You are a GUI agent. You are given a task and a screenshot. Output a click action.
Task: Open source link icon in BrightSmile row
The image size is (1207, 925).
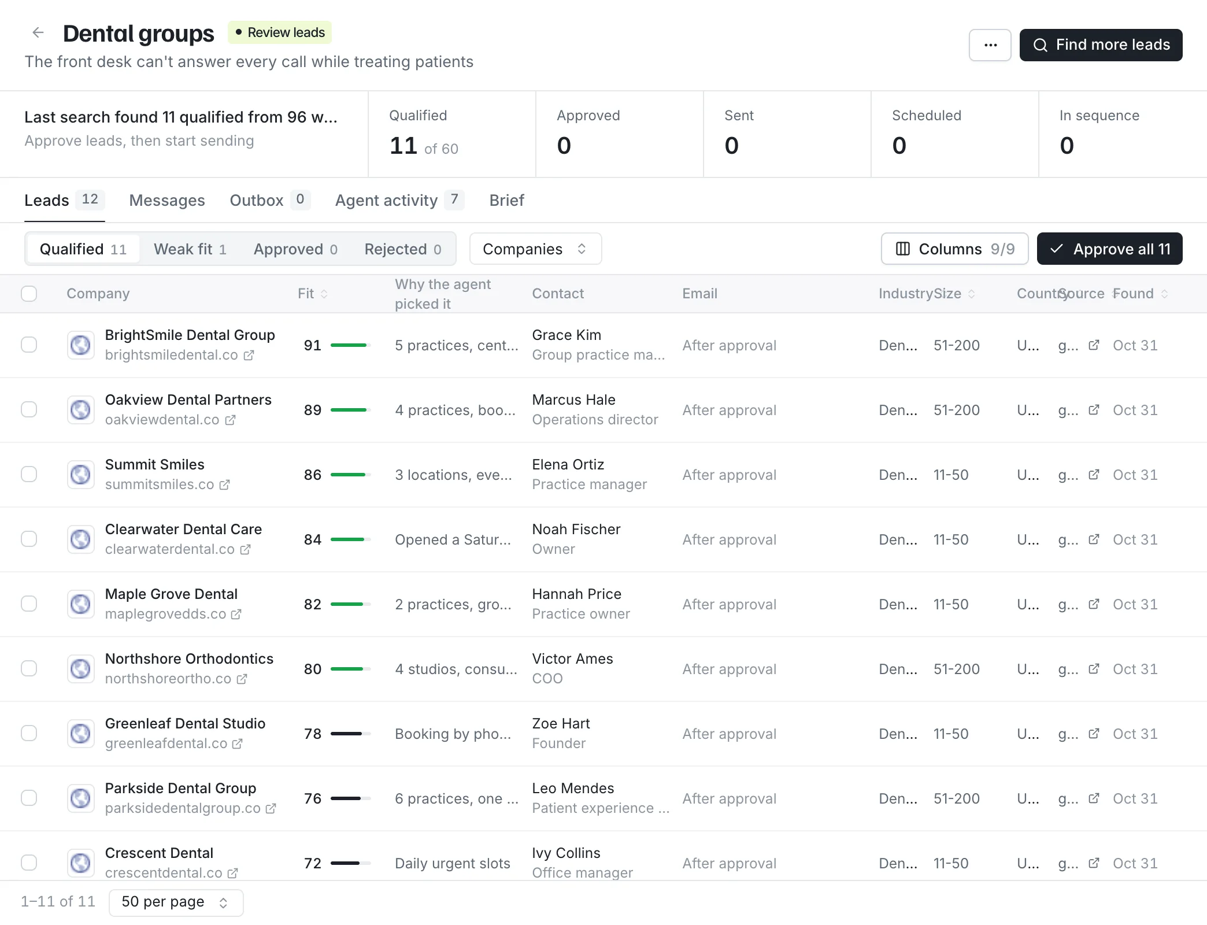1094,345
